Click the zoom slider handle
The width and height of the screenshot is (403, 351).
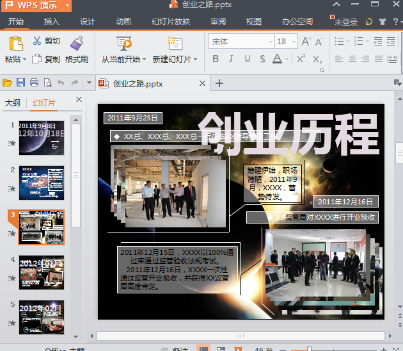[x=309, y=349]
